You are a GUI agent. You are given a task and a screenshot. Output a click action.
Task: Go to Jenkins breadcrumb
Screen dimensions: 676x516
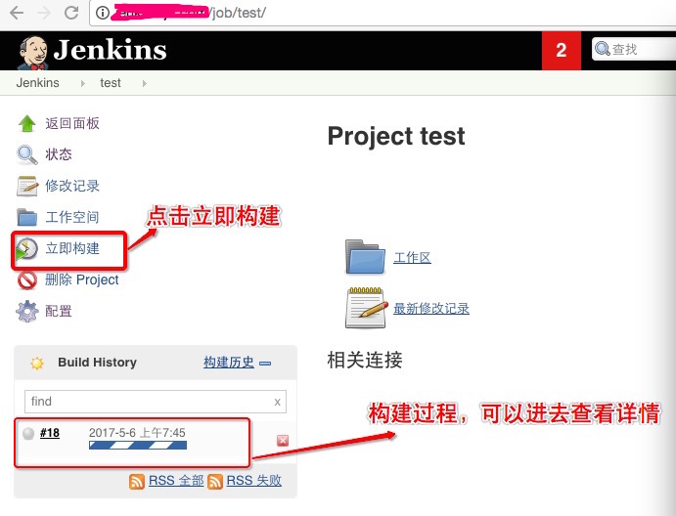[38, 83]
